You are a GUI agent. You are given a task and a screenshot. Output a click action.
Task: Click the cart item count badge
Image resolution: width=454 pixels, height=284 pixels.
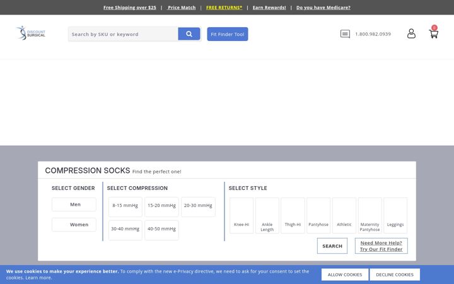click(x=434, y=28)
